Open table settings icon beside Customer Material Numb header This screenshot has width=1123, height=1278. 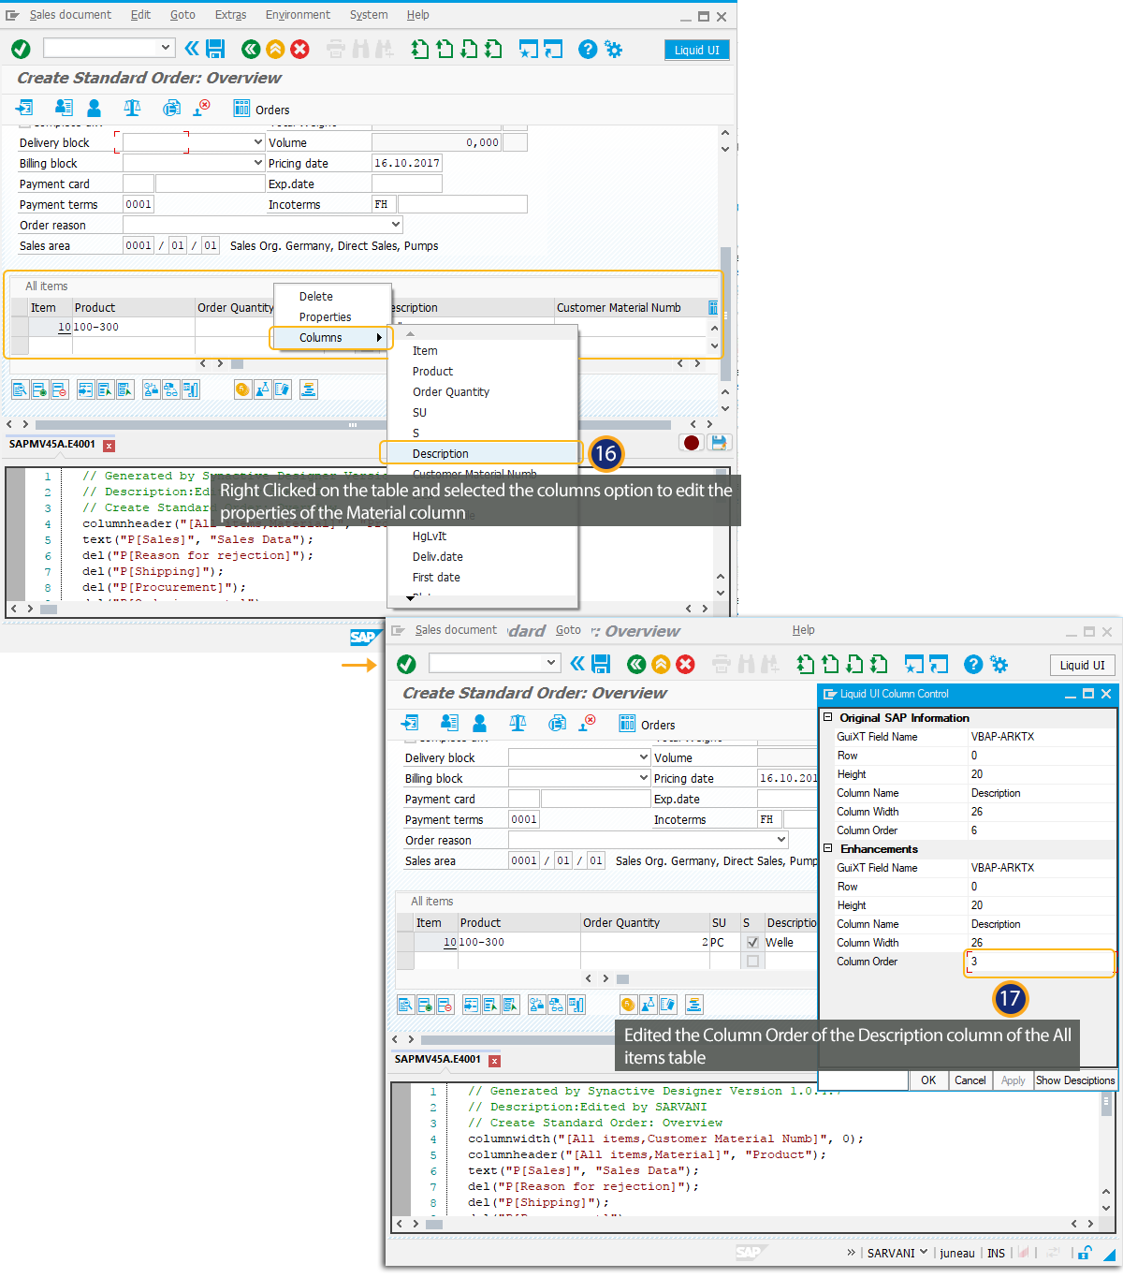713,308
